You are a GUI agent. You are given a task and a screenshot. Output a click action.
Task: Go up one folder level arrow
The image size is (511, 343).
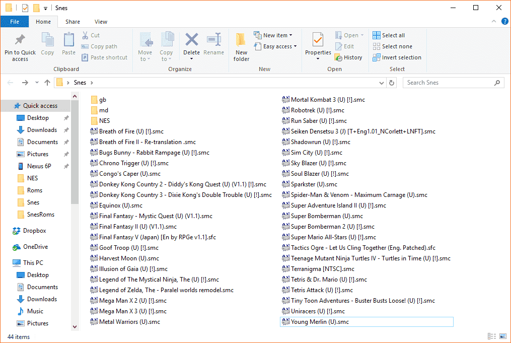coord(47,83)
